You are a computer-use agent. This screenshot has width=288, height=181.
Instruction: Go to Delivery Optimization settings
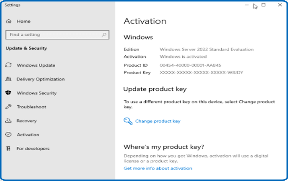coord(41,79)
